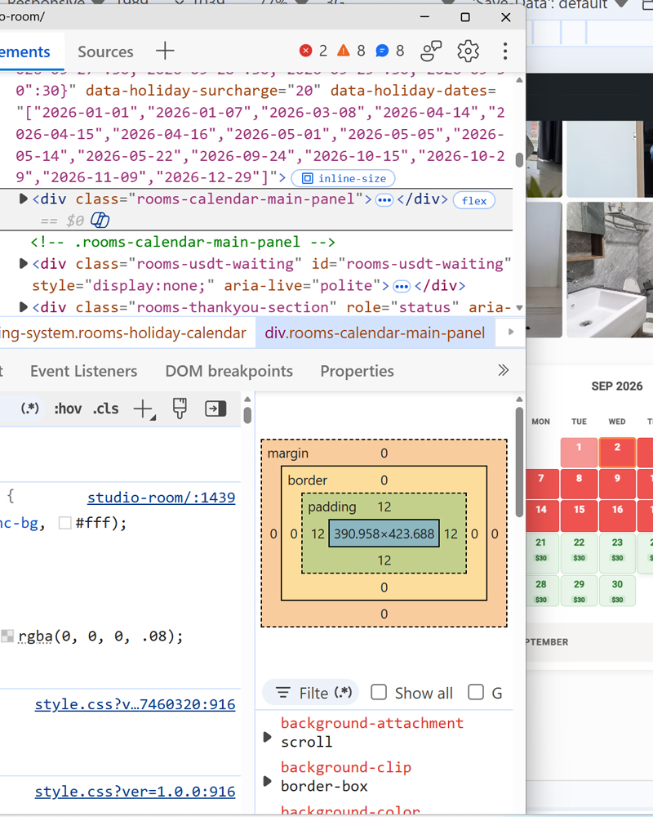653x817 pixels.
Task: Check the G (Group) checkbox
Action: pos(475,693)
